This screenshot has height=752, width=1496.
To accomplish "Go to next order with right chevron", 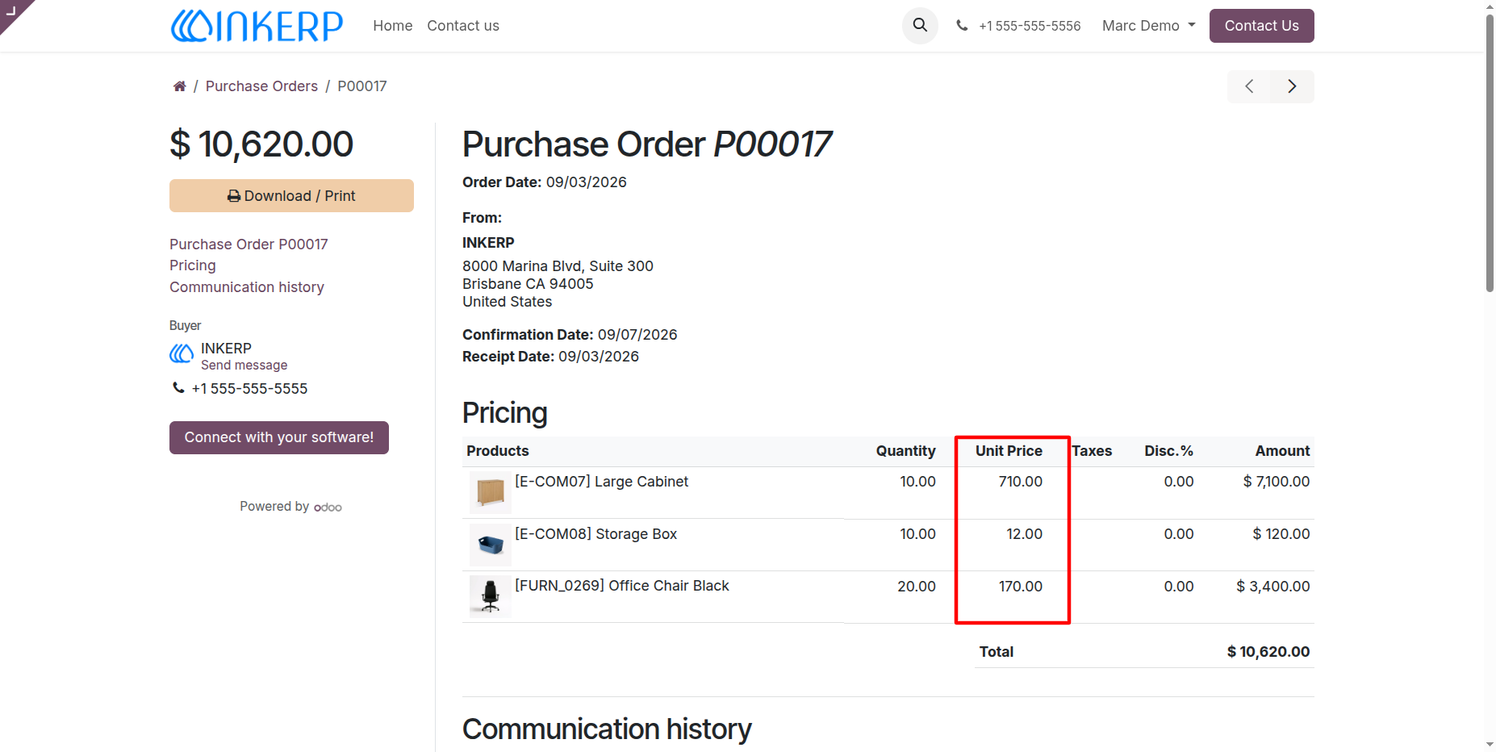I will (1292, 86).
